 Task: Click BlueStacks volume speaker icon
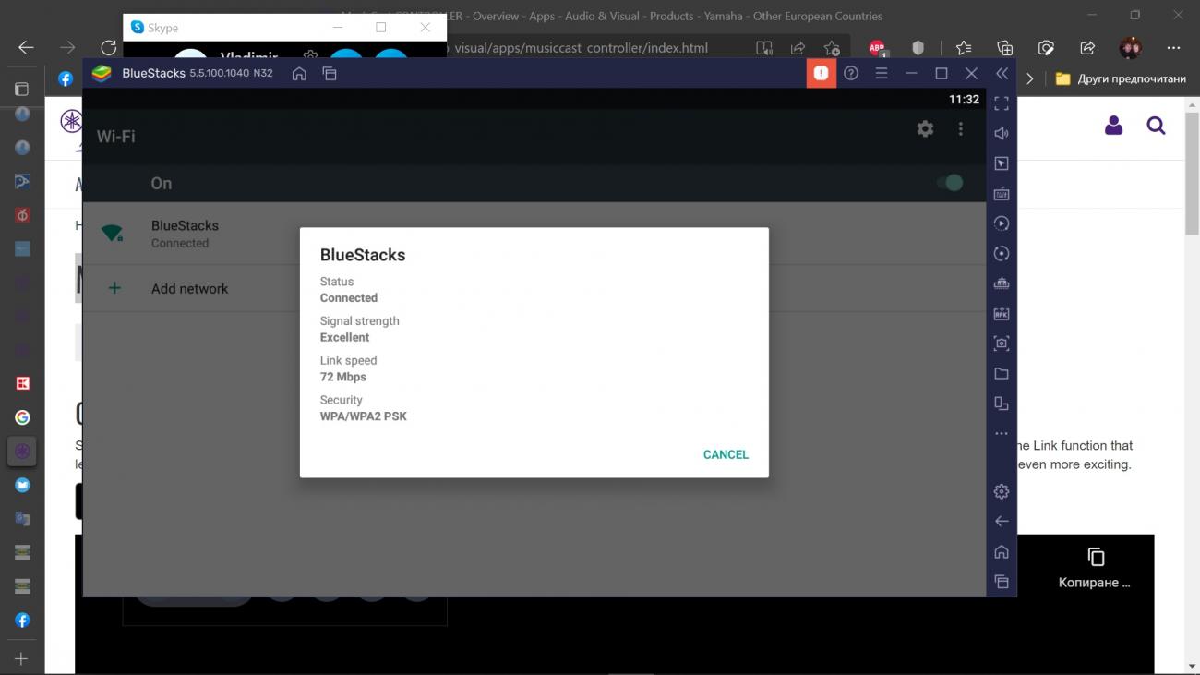click(x=1002, y=133)
